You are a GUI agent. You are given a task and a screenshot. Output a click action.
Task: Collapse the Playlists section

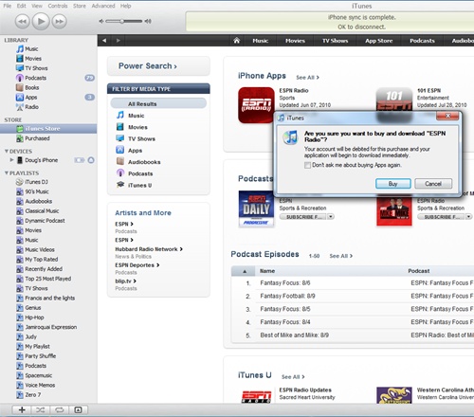tap(7, 173)
